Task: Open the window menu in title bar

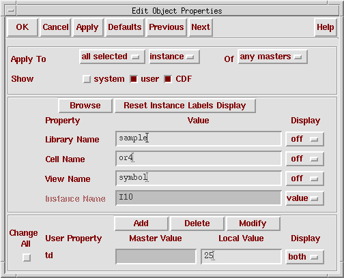Action: point(11,11)
